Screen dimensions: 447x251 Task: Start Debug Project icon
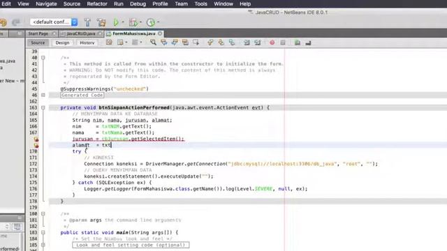tap(133, 22)
